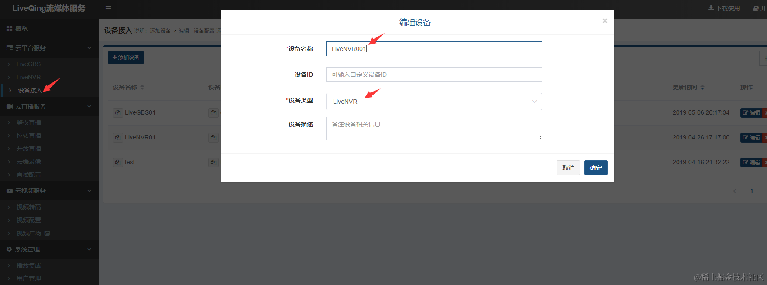The width and height of the screenshot is (767, 285).
Task: Close the 编辑设备 dialog with X
Action: (605, 20)
